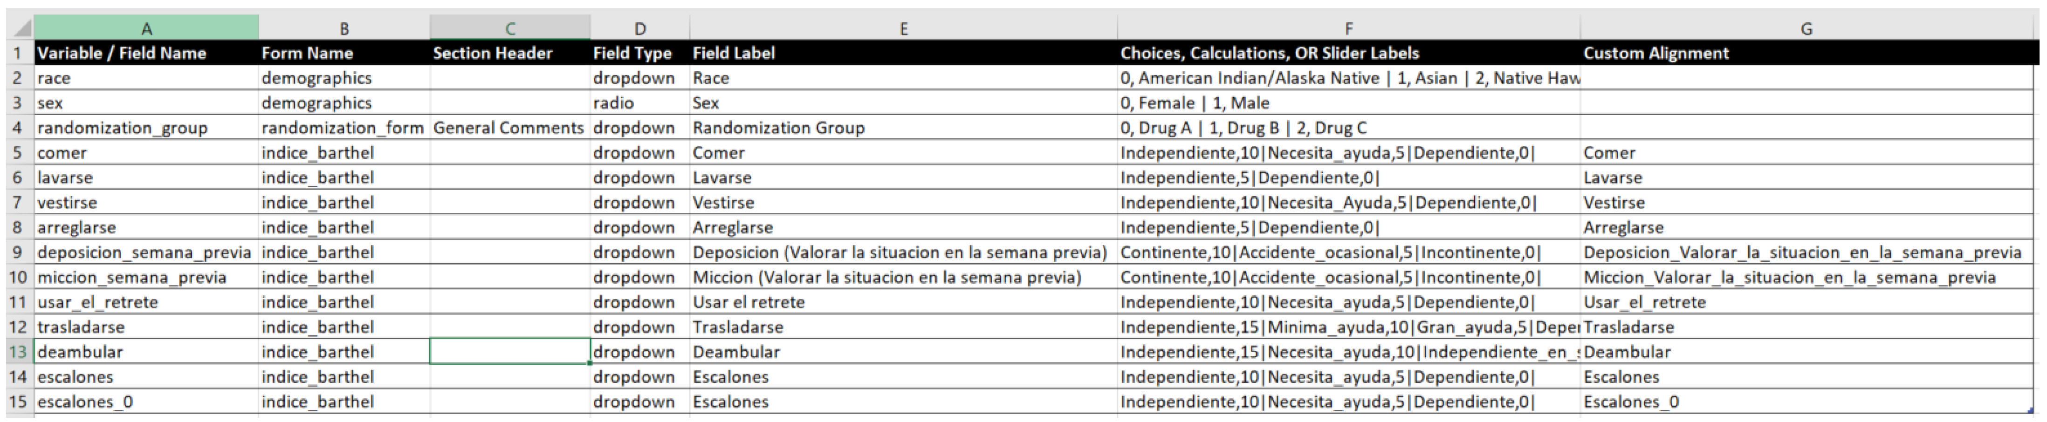
Task: Select the 'General Comments' section header cell
Action: point(508,128)
